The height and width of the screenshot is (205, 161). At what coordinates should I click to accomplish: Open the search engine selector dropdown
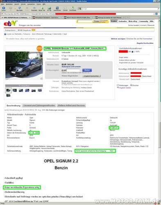pyautogui.click(x=80, y=9)
